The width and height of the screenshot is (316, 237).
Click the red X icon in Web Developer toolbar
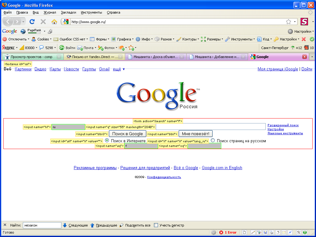pos(304,39)
